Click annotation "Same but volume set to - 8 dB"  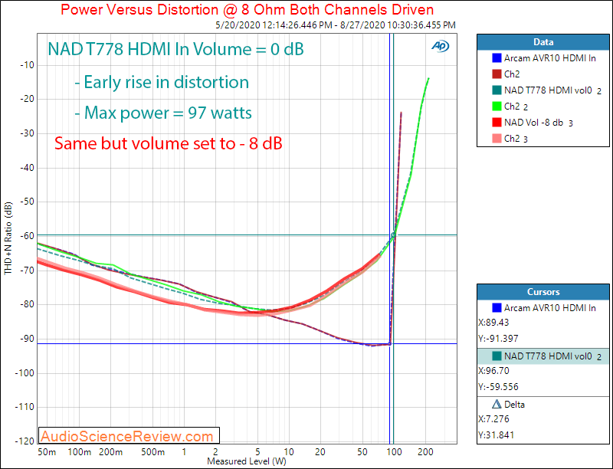(x=168, y=143)
